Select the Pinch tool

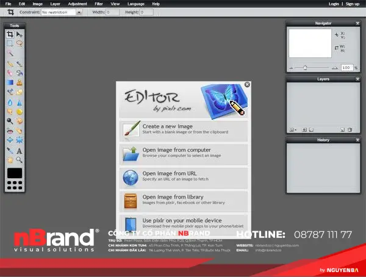point(20,140)
